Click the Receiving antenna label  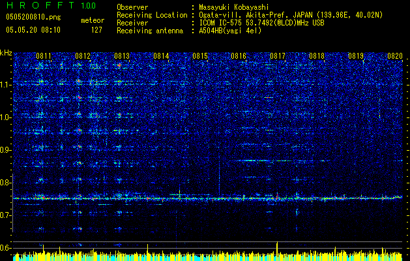pos(150,31)
